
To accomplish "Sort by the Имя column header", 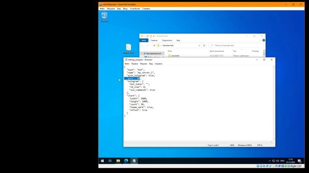I will coord(169,51).
